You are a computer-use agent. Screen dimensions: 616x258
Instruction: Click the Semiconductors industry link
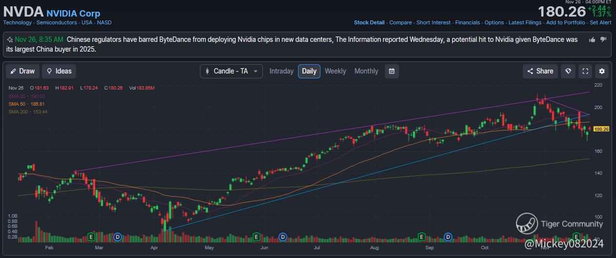point(57,22)
